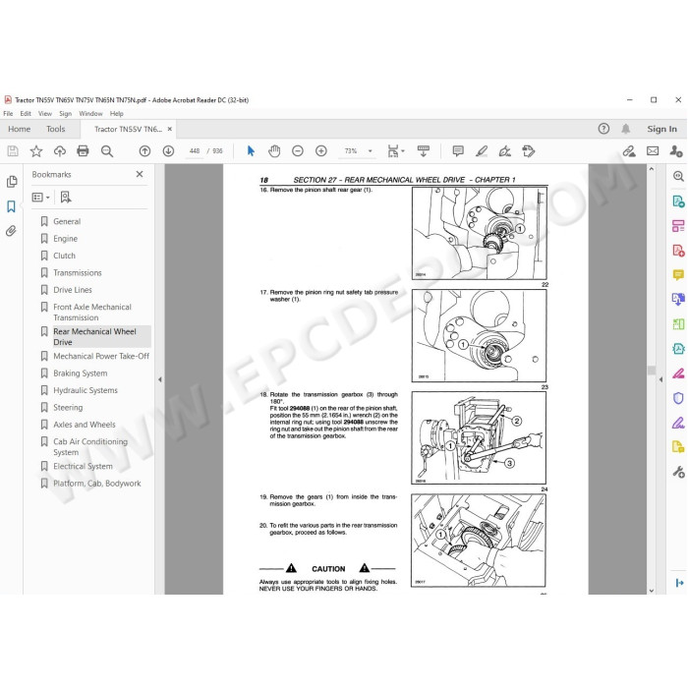The image size is (688, 688).
Task: Print the document using printer icon
Action: pyautogui.click(x=83, y=151)
